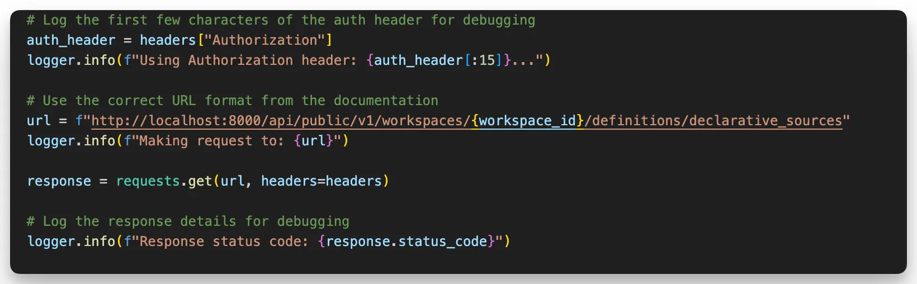Click the comment "# Use the correct URL format"
917x284 pixels.
click(x=233, y=101)
